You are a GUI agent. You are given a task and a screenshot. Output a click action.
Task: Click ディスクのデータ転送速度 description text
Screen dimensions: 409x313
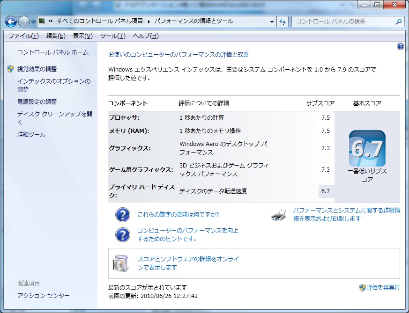(213, 191)
